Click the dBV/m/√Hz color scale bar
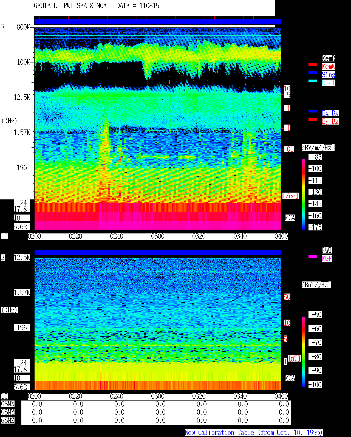This screenshot has height=437, width=351. pyautogui.click(x=303, y=194)
